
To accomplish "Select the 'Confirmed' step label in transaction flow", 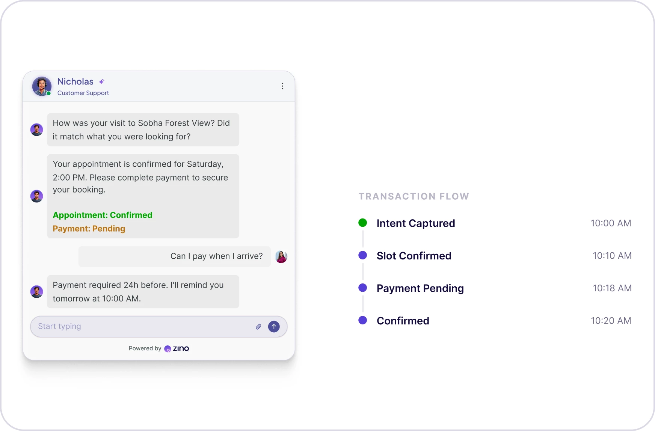I will [x=403, y=321].
